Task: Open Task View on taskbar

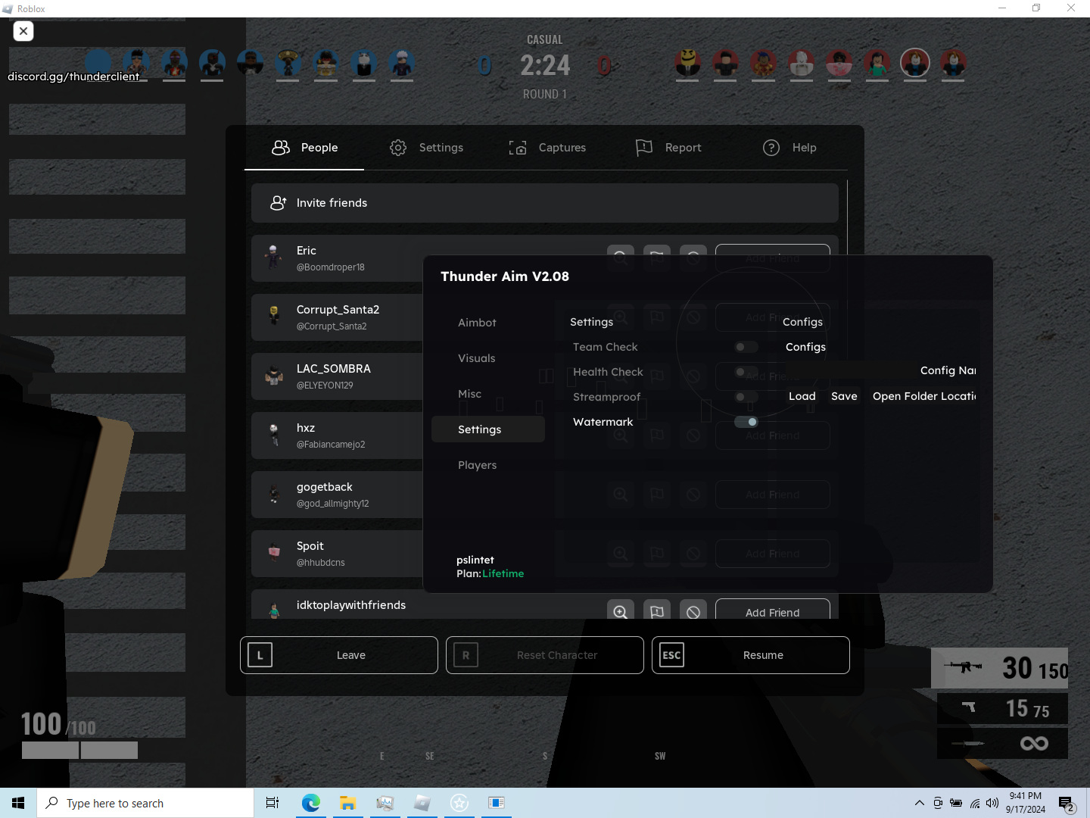Action: [272, 803]
